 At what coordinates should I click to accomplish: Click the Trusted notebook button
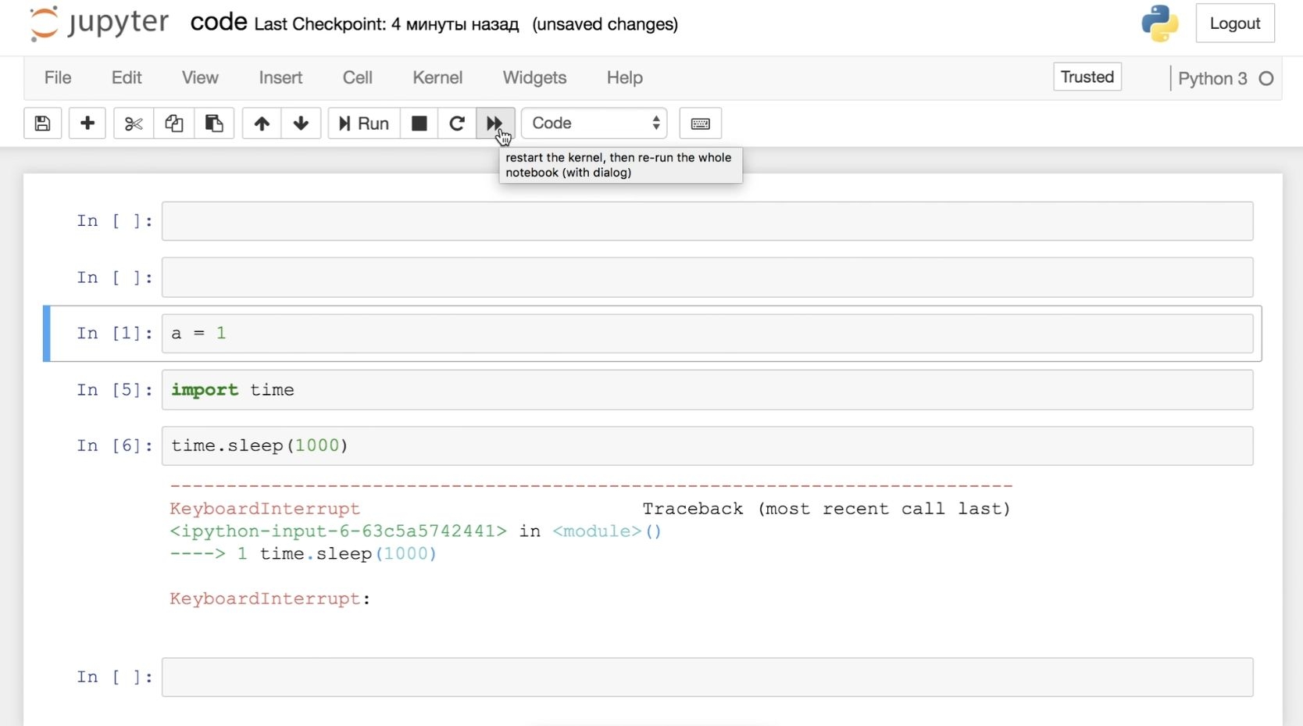(x=1087, y=77)
